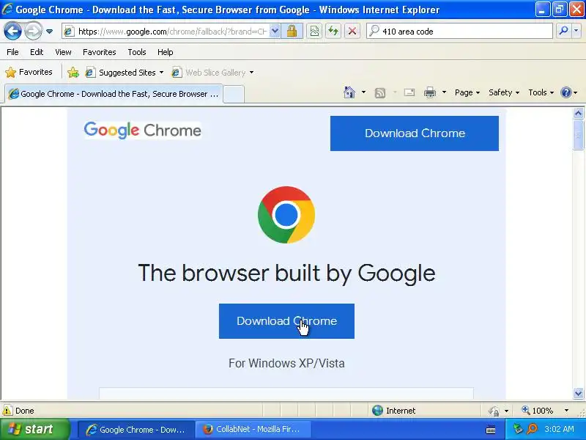Click the round Chrome logo image
This screenshot has width=586, height=440.
pos(286,215)
